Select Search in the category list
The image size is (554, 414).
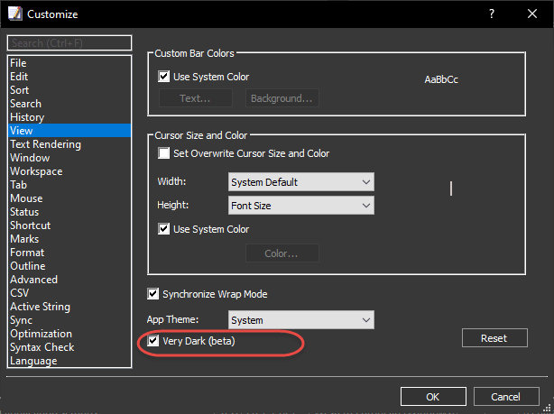(x=69, y=104)
